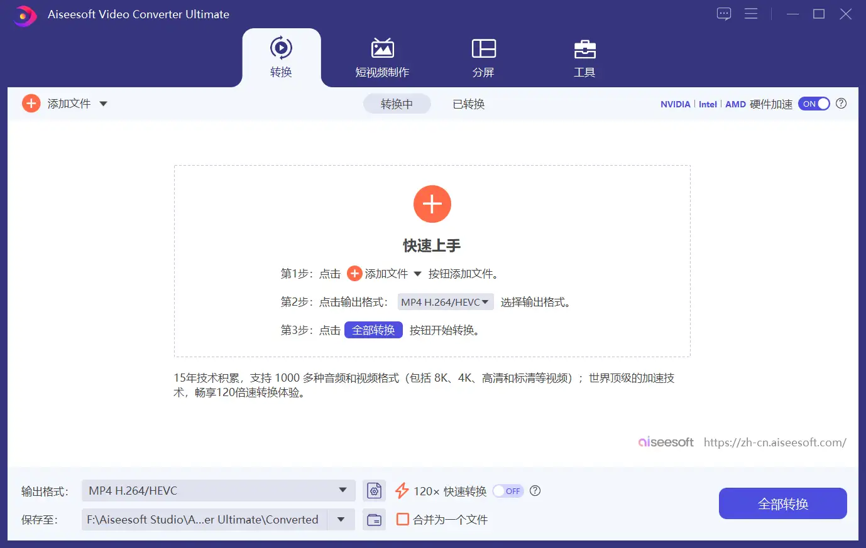Check the 合并为一个文件 merge option

click(x=402, y=519)
